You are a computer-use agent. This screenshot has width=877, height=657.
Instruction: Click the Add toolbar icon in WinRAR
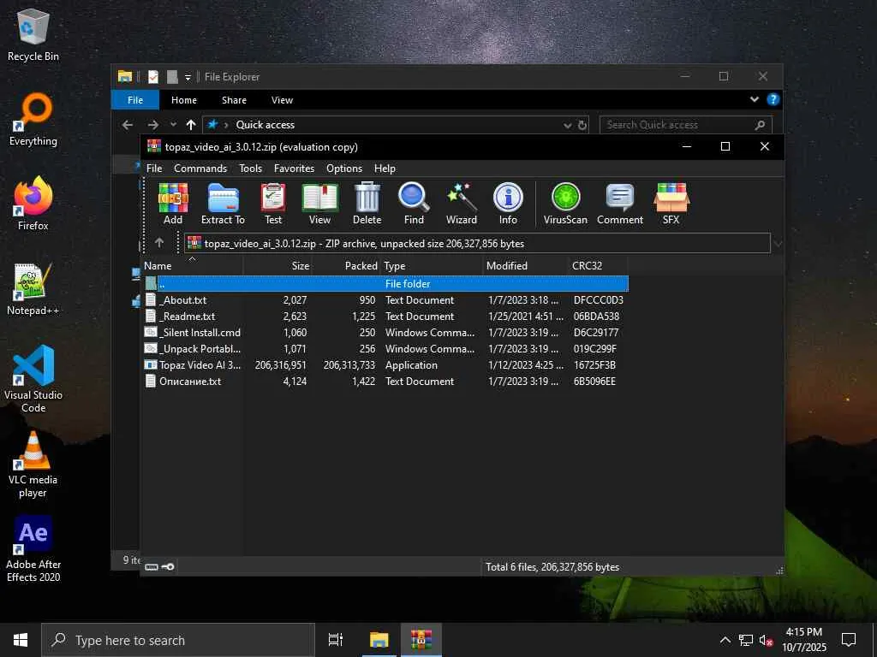point(173,204)
